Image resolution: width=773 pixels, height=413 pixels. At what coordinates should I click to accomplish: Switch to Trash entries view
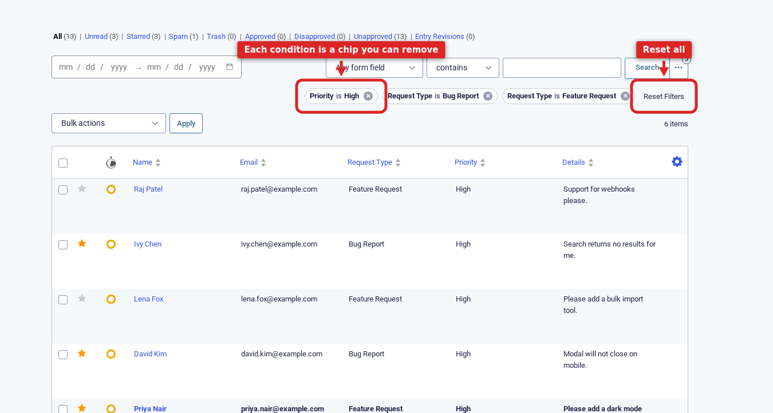(x=216, y=36)
